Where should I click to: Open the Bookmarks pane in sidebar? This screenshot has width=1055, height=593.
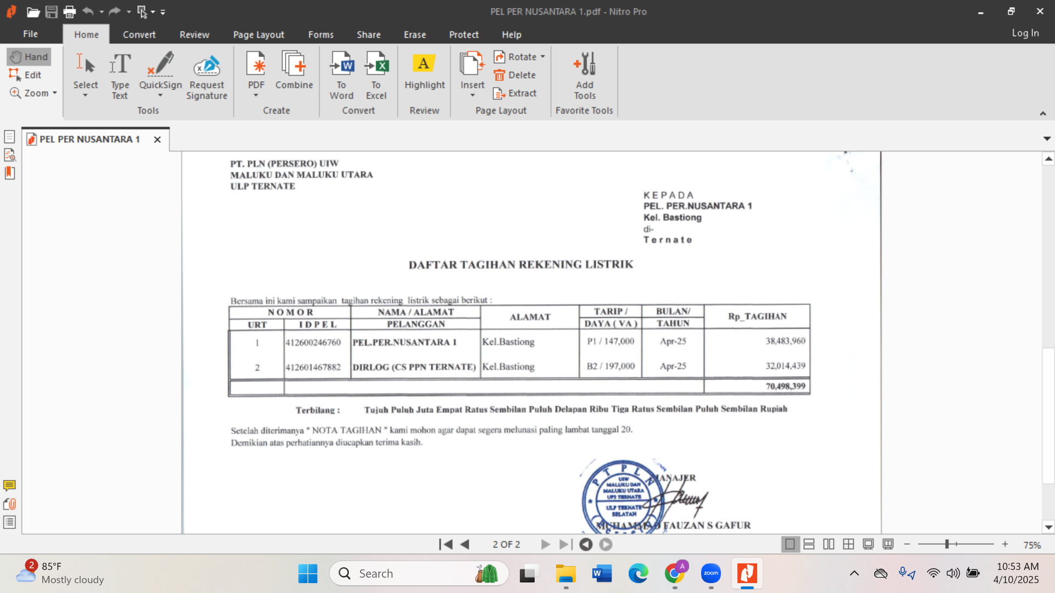click(9, 173)
